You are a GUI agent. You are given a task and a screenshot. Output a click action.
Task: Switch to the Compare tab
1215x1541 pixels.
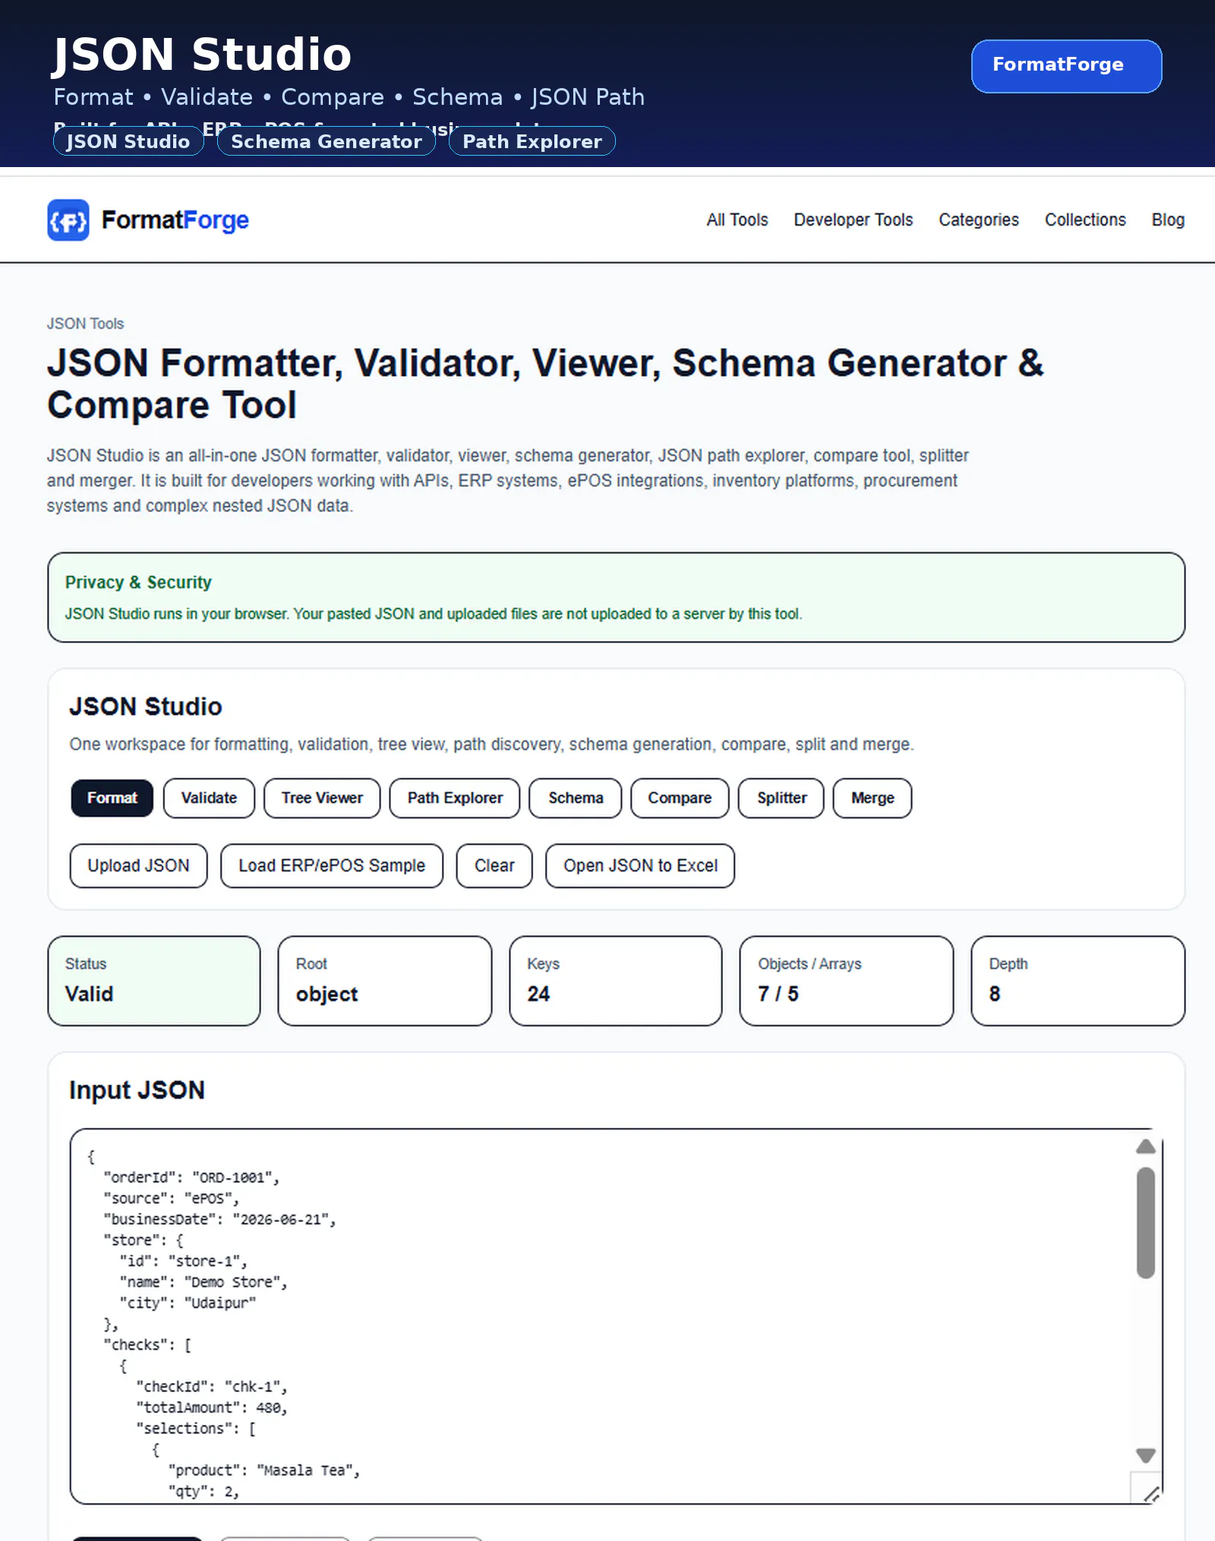coord(680,798)
